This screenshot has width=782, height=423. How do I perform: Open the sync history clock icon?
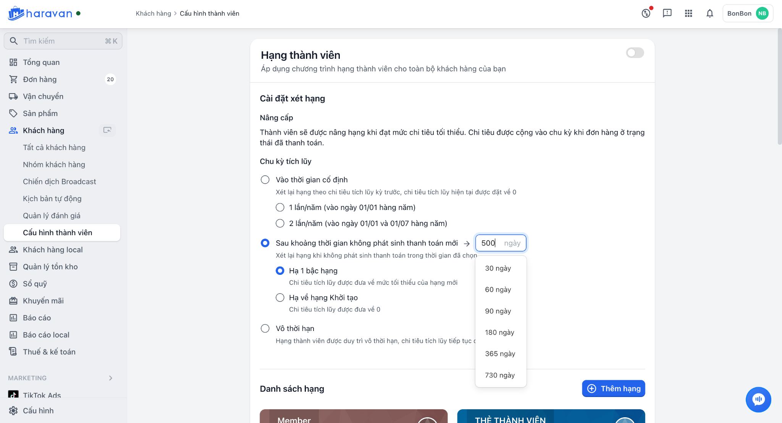tap(646, 13)
